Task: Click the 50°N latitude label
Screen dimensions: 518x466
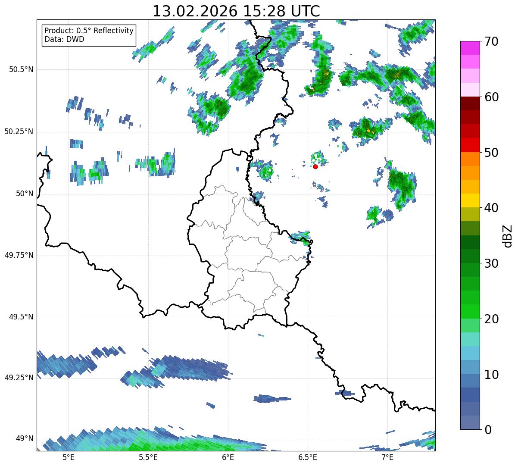Action: pyautogui.click(x=24, y=194)
